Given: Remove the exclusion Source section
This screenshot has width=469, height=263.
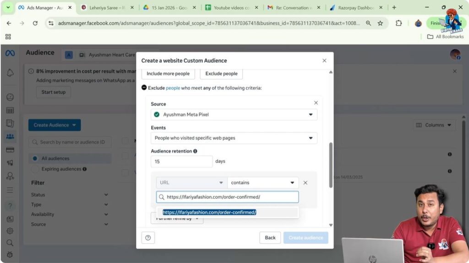Looking at the screenshot, I should [316, 103].
